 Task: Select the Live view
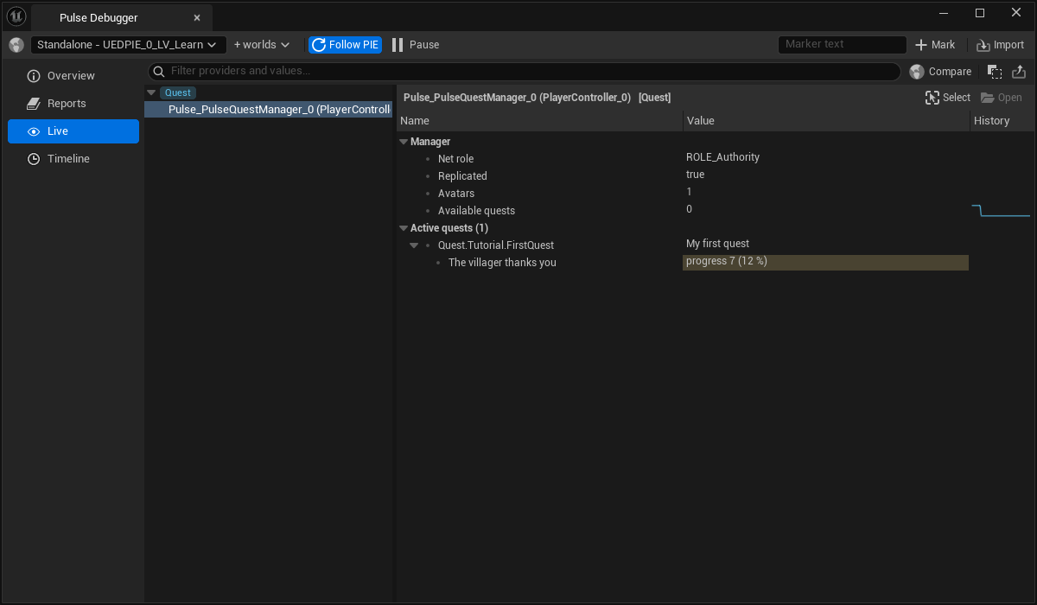73,131
